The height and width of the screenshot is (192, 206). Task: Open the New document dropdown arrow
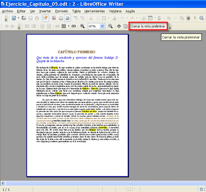18,18
